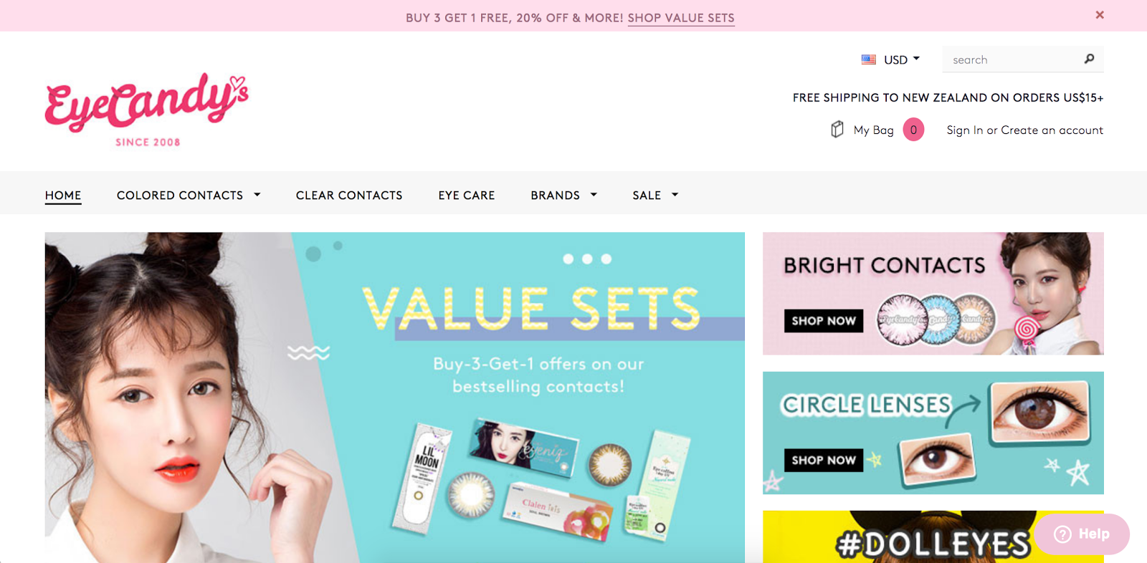The width and height of the screenshot is (1147, 563).
Task: Click the US flag currency icon
Action: click(869, 59)
